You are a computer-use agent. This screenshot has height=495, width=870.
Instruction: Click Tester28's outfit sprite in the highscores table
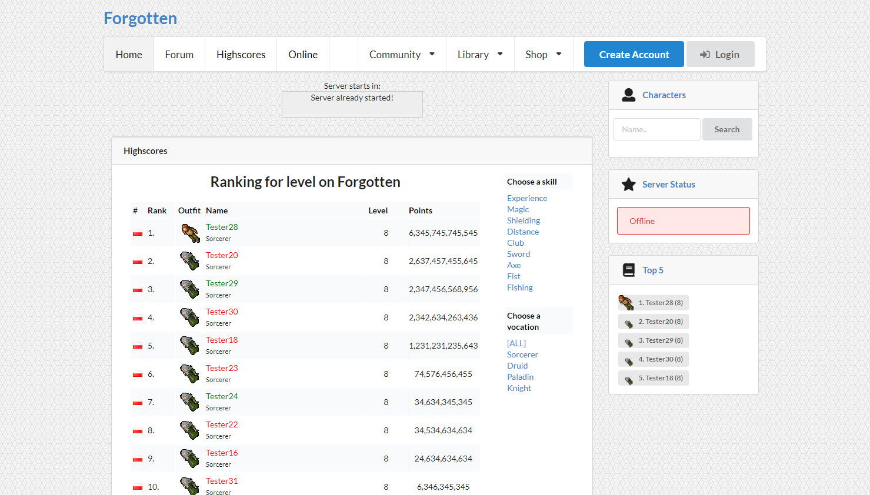pyautogui.click(x=189, y=232)
